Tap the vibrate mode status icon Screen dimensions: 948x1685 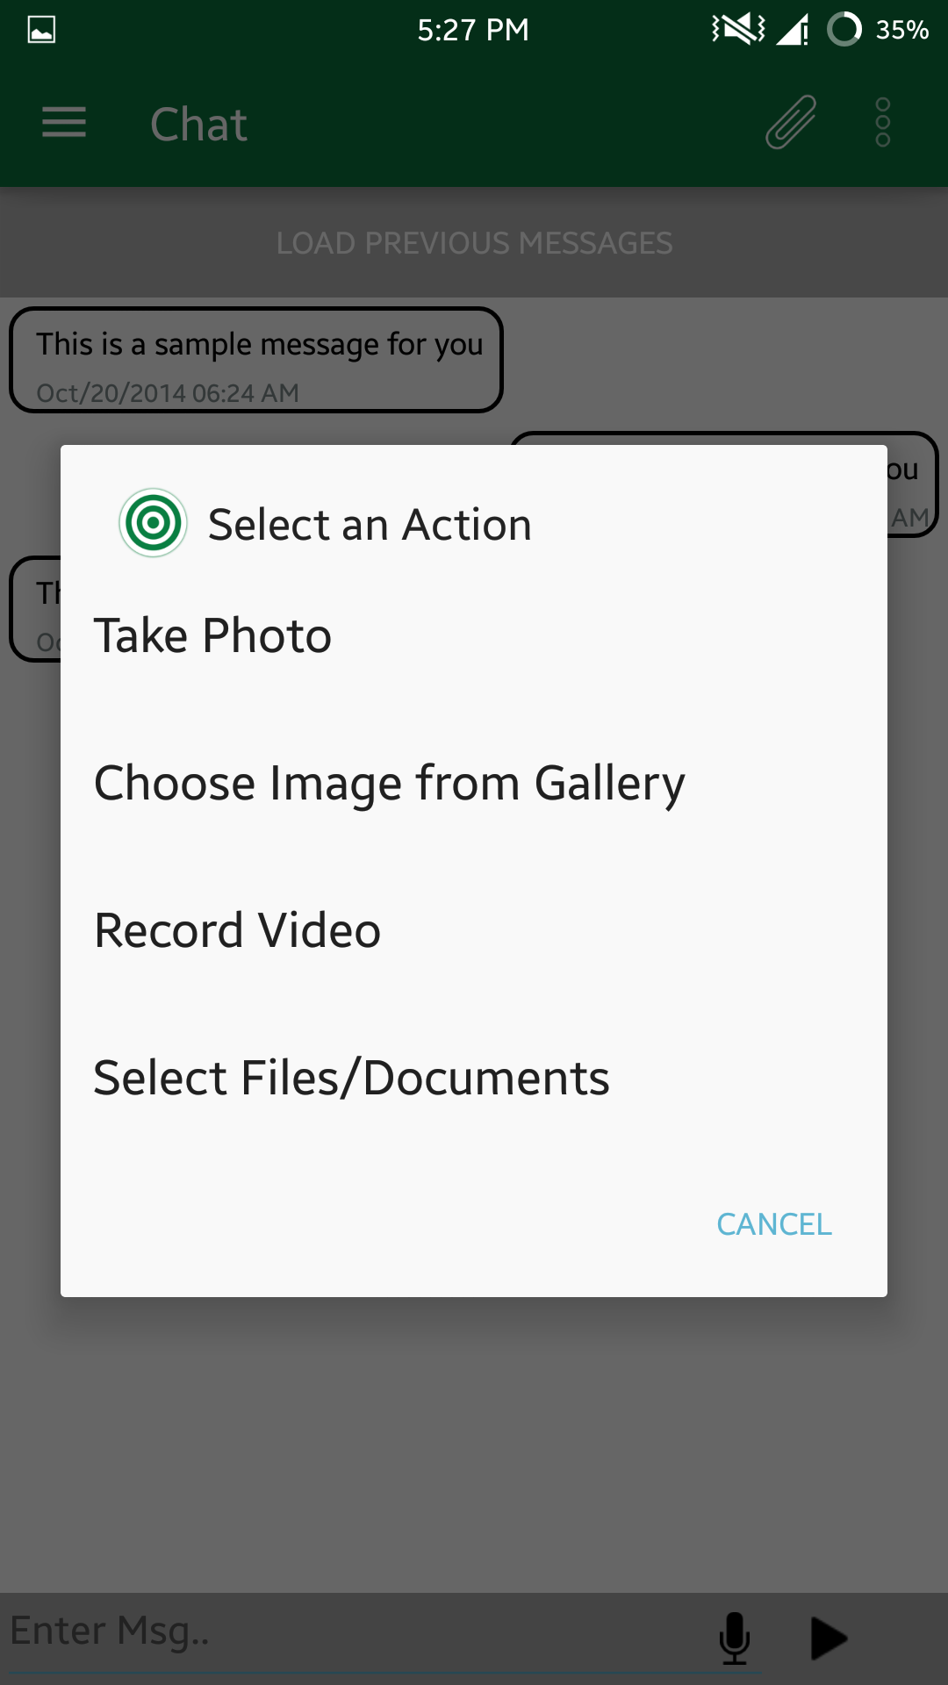coord(737,30)
